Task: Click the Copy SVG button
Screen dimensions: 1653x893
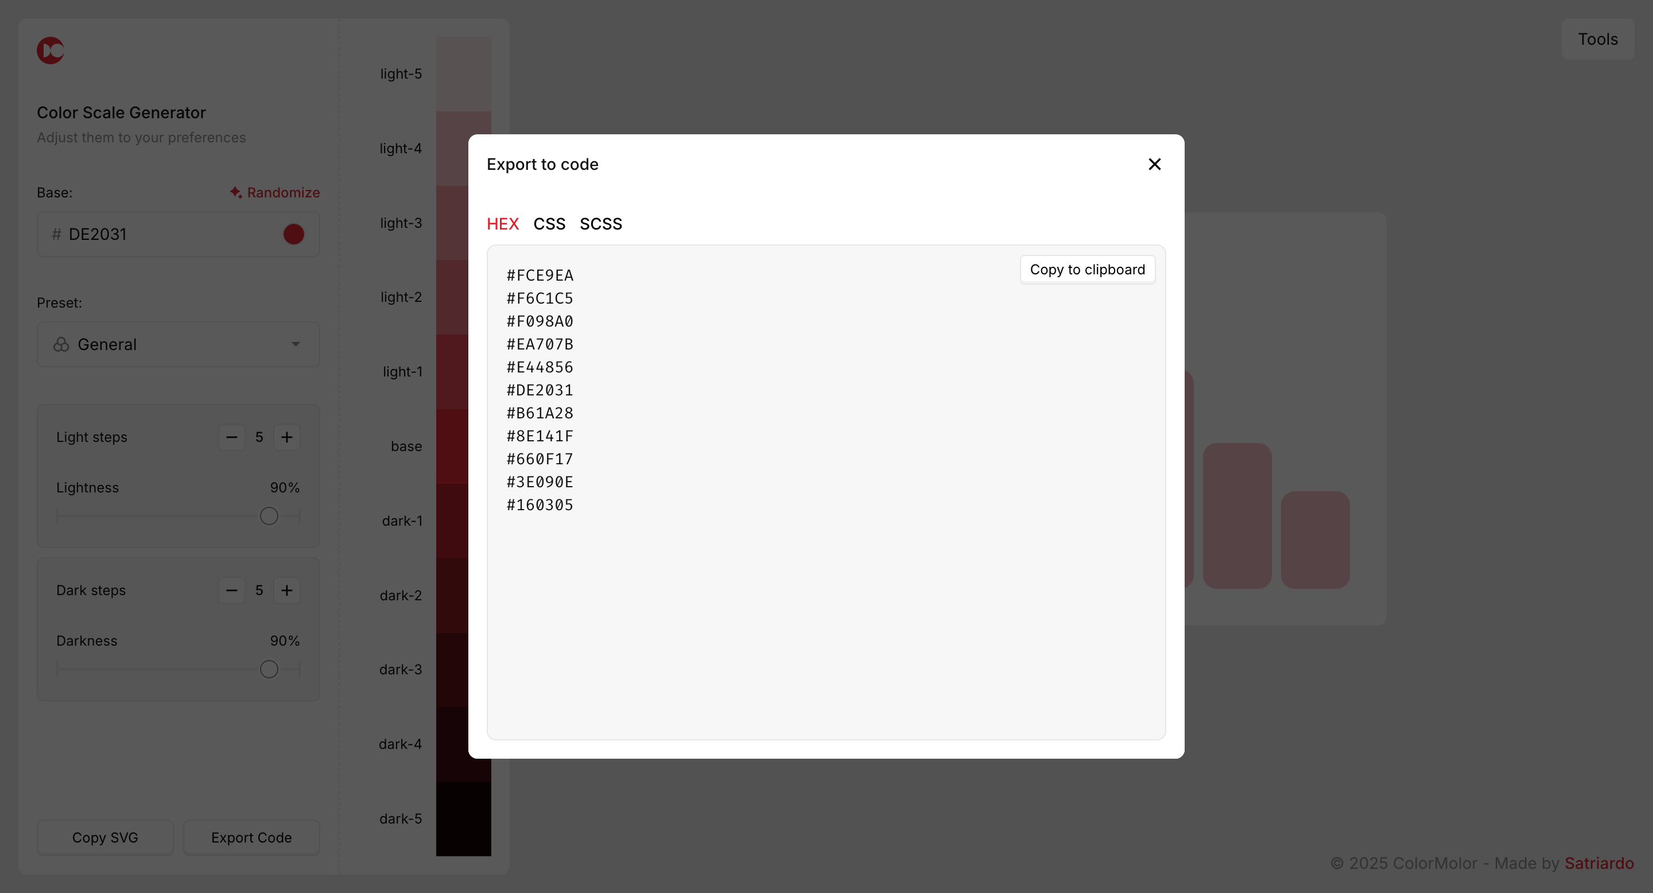Action: coord(105,837)
